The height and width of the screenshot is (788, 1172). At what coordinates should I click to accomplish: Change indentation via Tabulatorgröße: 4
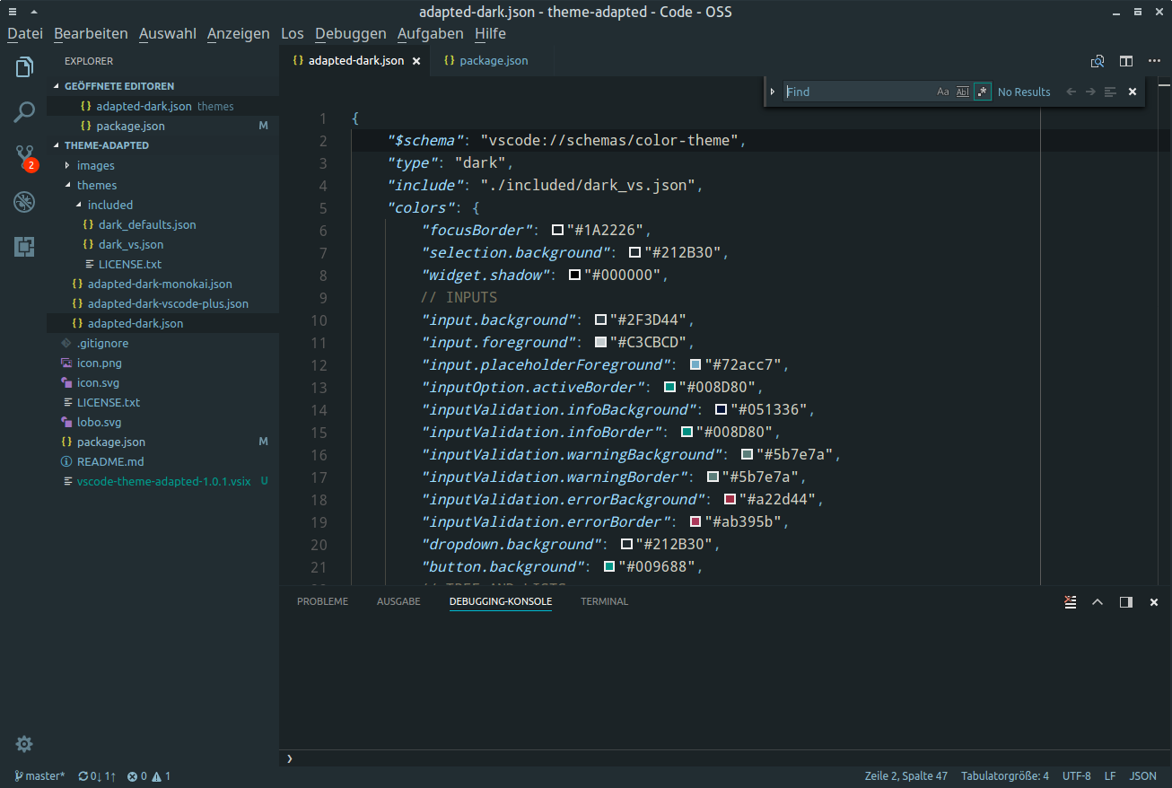[1005, 776]
